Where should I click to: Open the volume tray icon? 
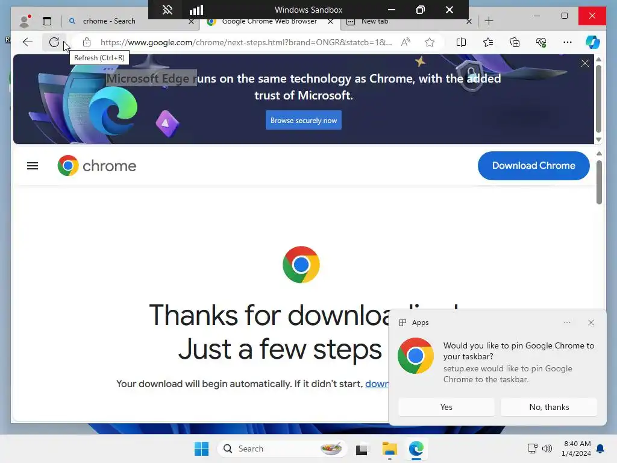(547, 449)
